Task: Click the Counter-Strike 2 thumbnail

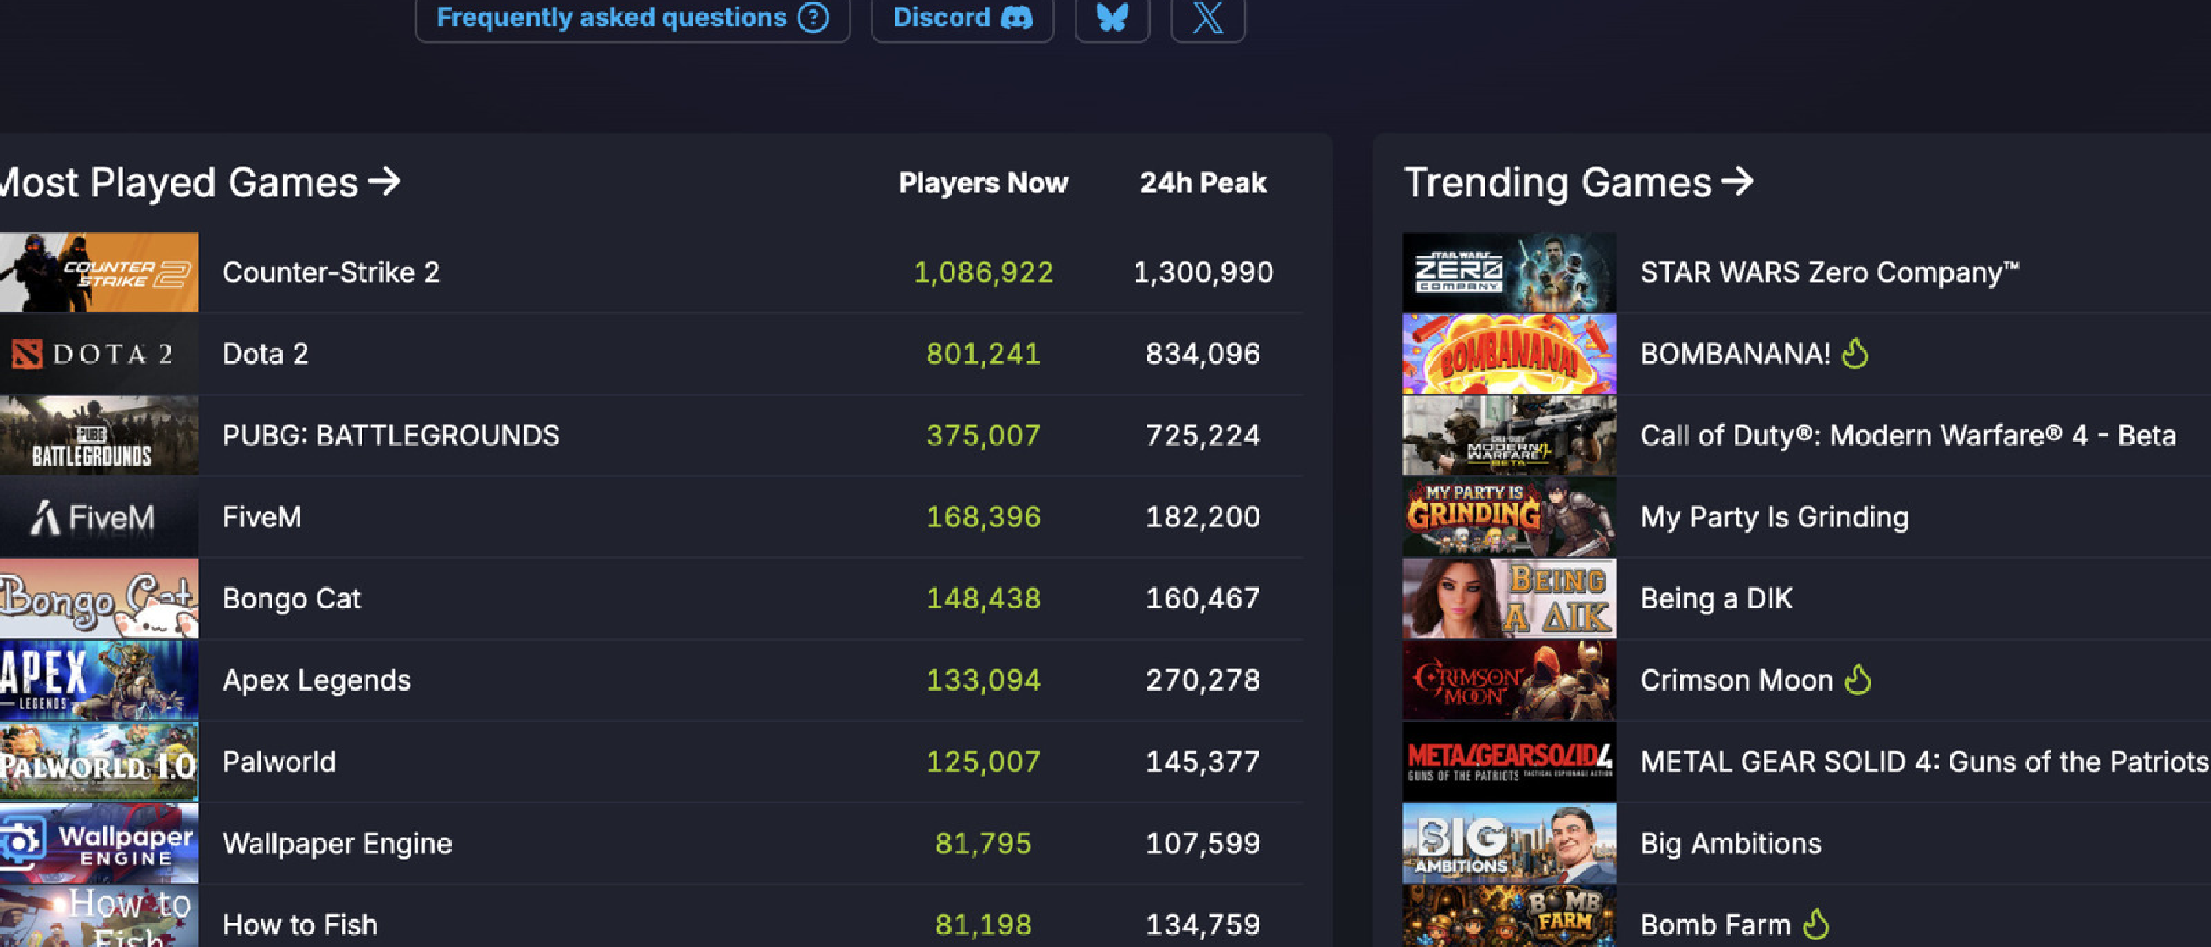Action: pyautogui.click(x=99, y=272)
